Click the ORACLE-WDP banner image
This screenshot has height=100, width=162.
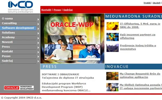72,38
